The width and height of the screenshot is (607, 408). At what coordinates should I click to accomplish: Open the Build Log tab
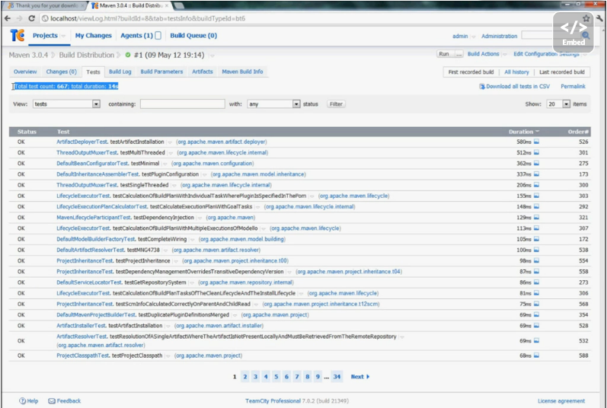(120, 72)
